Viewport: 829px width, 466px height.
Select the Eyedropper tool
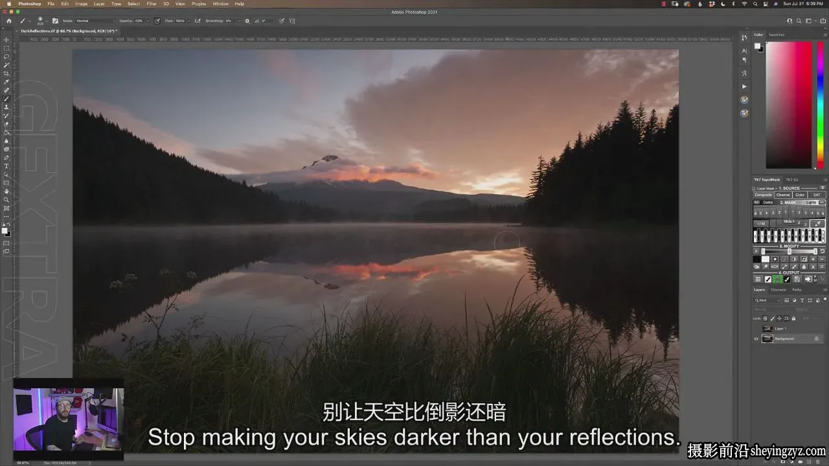pos(6,82)
